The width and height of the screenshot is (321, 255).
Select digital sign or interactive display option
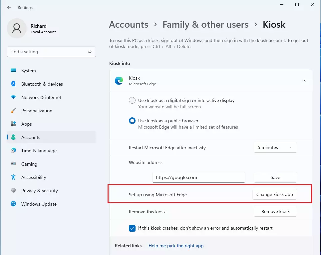[132, 100]
